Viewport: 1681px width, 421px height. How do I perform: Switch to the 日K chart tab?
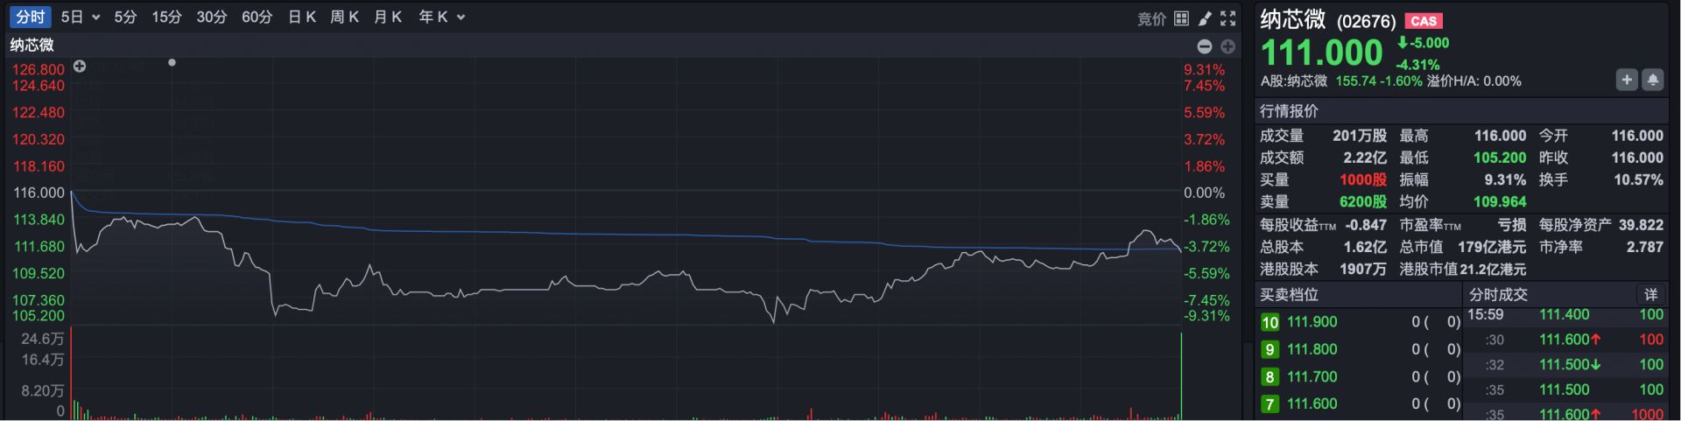tap(301, 17)
